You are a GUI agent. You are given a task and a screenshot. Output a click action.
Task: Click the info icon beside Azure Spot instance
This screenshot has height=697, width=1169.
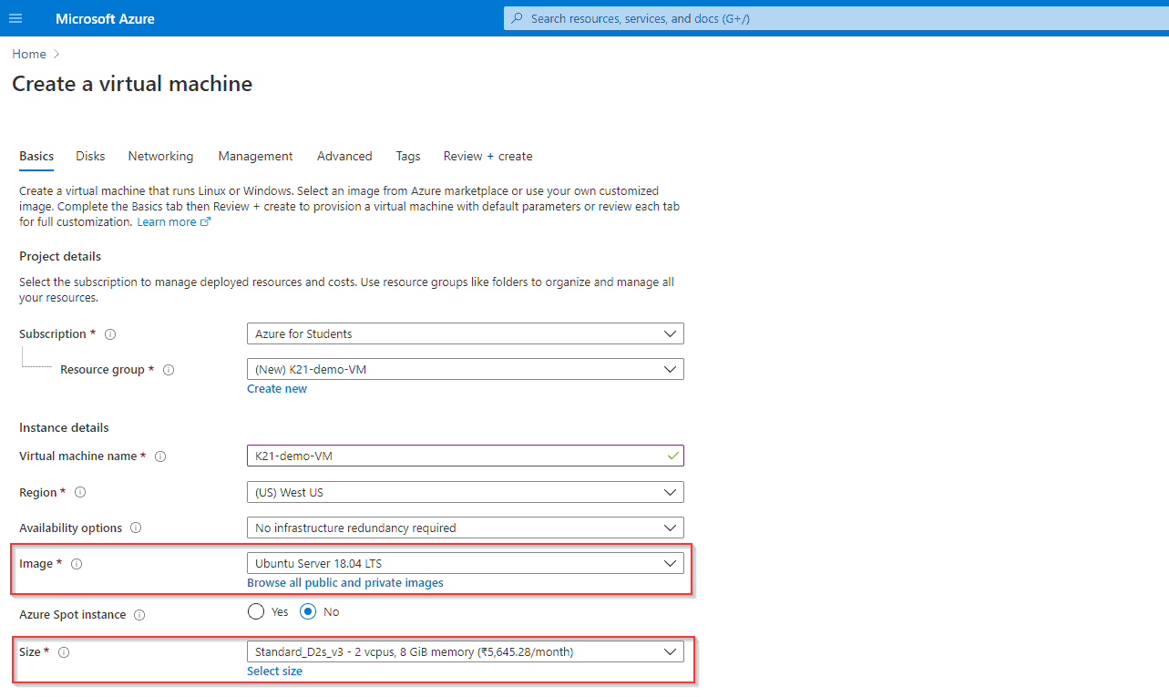tap(139, 614)
